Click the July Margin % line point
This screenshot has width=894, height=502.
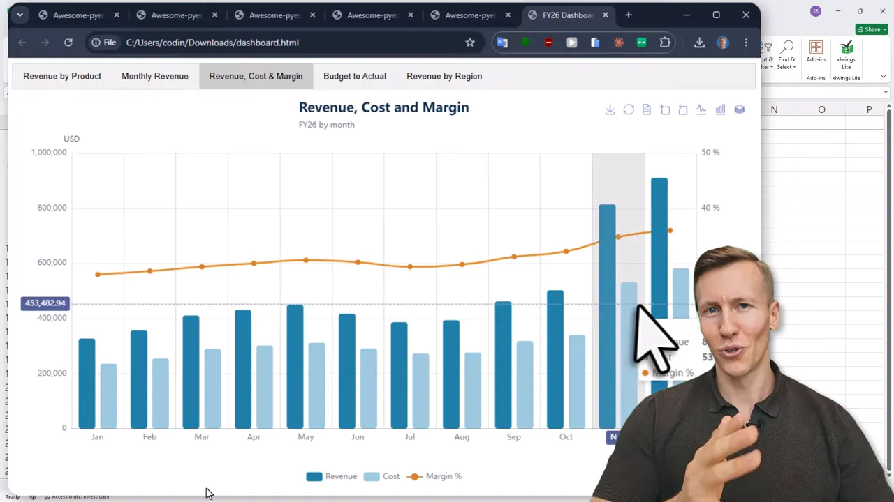410,266
